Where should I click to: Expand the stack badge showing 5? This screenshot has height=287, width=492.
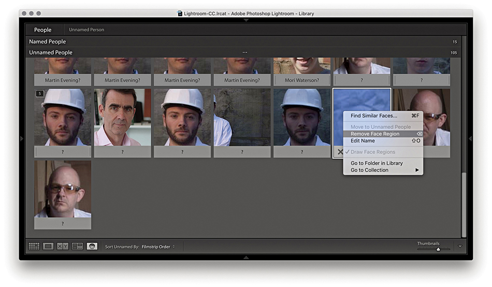39,94
